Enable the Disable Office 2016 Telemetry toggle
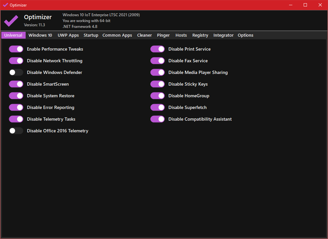 coord(16,131)
